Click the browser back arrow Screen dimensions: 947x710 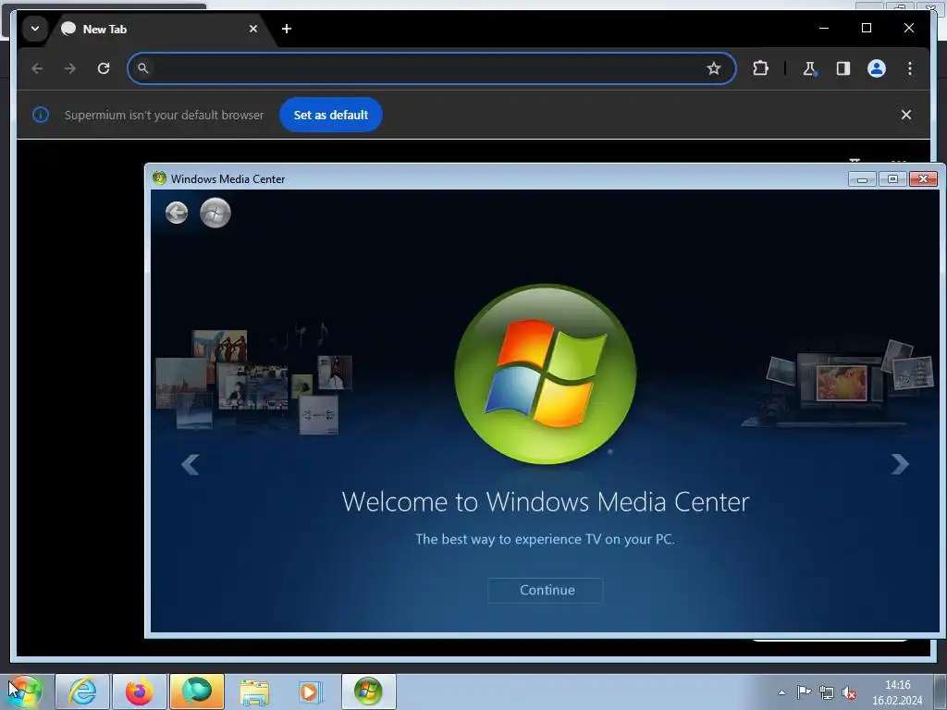37,68
